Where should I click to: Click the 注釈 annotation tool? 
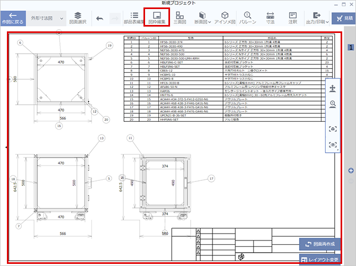click(292, 18)
